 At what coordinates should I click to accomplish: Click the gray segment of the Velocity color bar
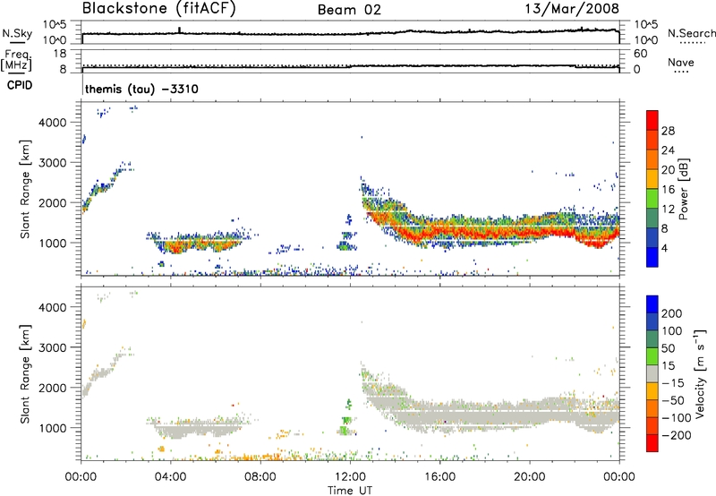(652, 374)
